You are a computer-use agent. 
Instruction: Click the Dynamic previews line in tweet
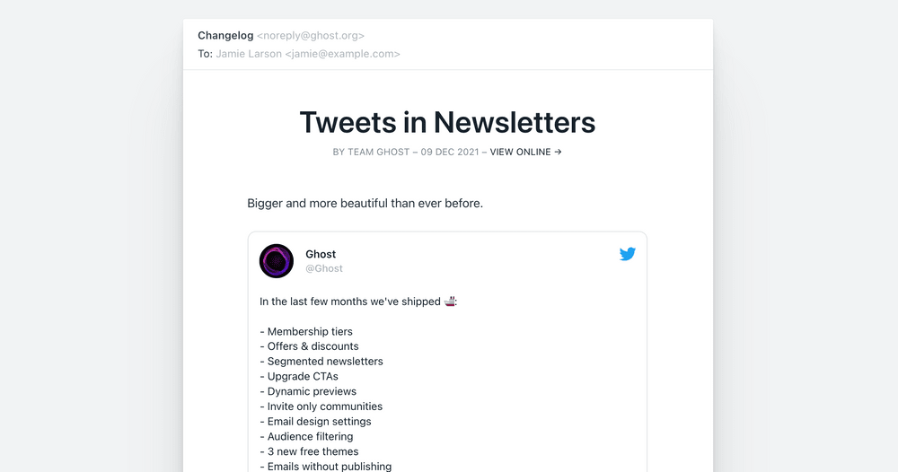(x=308, y=391)
